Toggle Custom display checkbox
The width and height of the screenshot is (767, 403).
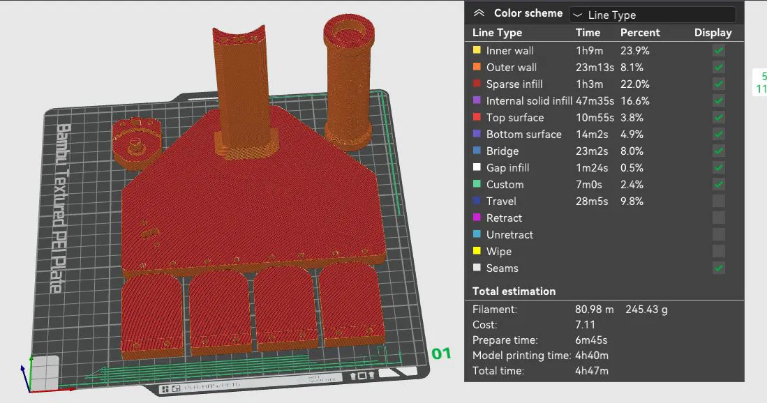point(719,184)
